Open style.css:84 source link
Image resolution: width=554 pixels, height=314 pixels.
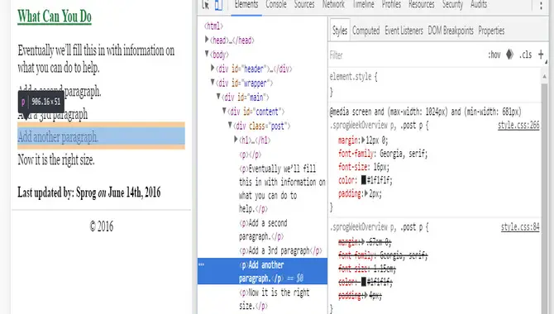point(520,226)
